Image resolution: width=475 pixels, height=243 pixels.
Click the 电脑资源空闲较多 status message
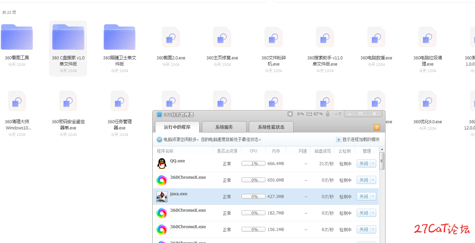(x=212, y=140)
